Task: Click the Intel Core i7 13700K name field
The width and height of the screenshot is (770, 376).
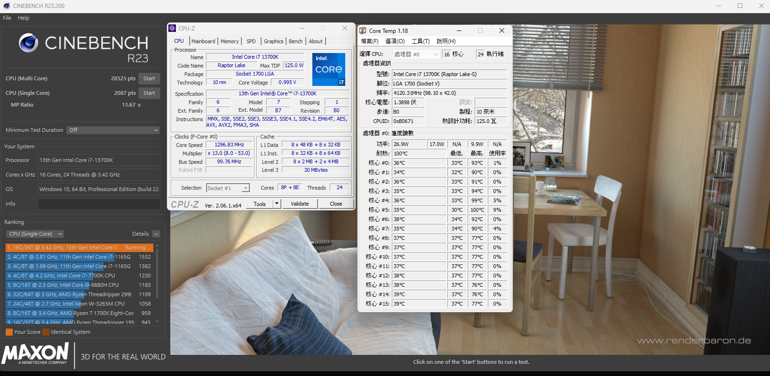Action: tap(255, 57)
